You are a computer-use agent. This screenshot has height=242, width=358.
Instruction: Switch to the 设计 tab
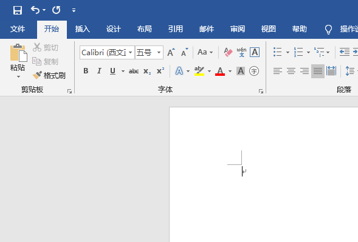pos(114,29)
